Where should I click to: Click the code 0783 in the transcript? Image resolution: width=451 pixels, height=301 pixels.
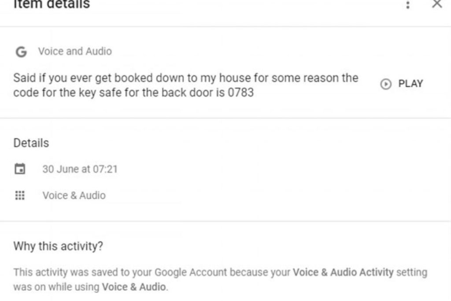(240, 93)
